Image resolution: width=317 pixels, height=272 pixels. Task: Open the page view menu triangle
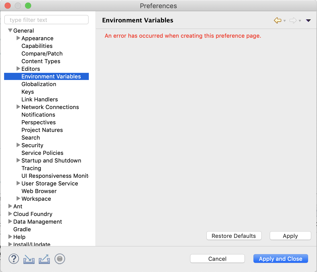pyautogui.click(x=308, y=20)
